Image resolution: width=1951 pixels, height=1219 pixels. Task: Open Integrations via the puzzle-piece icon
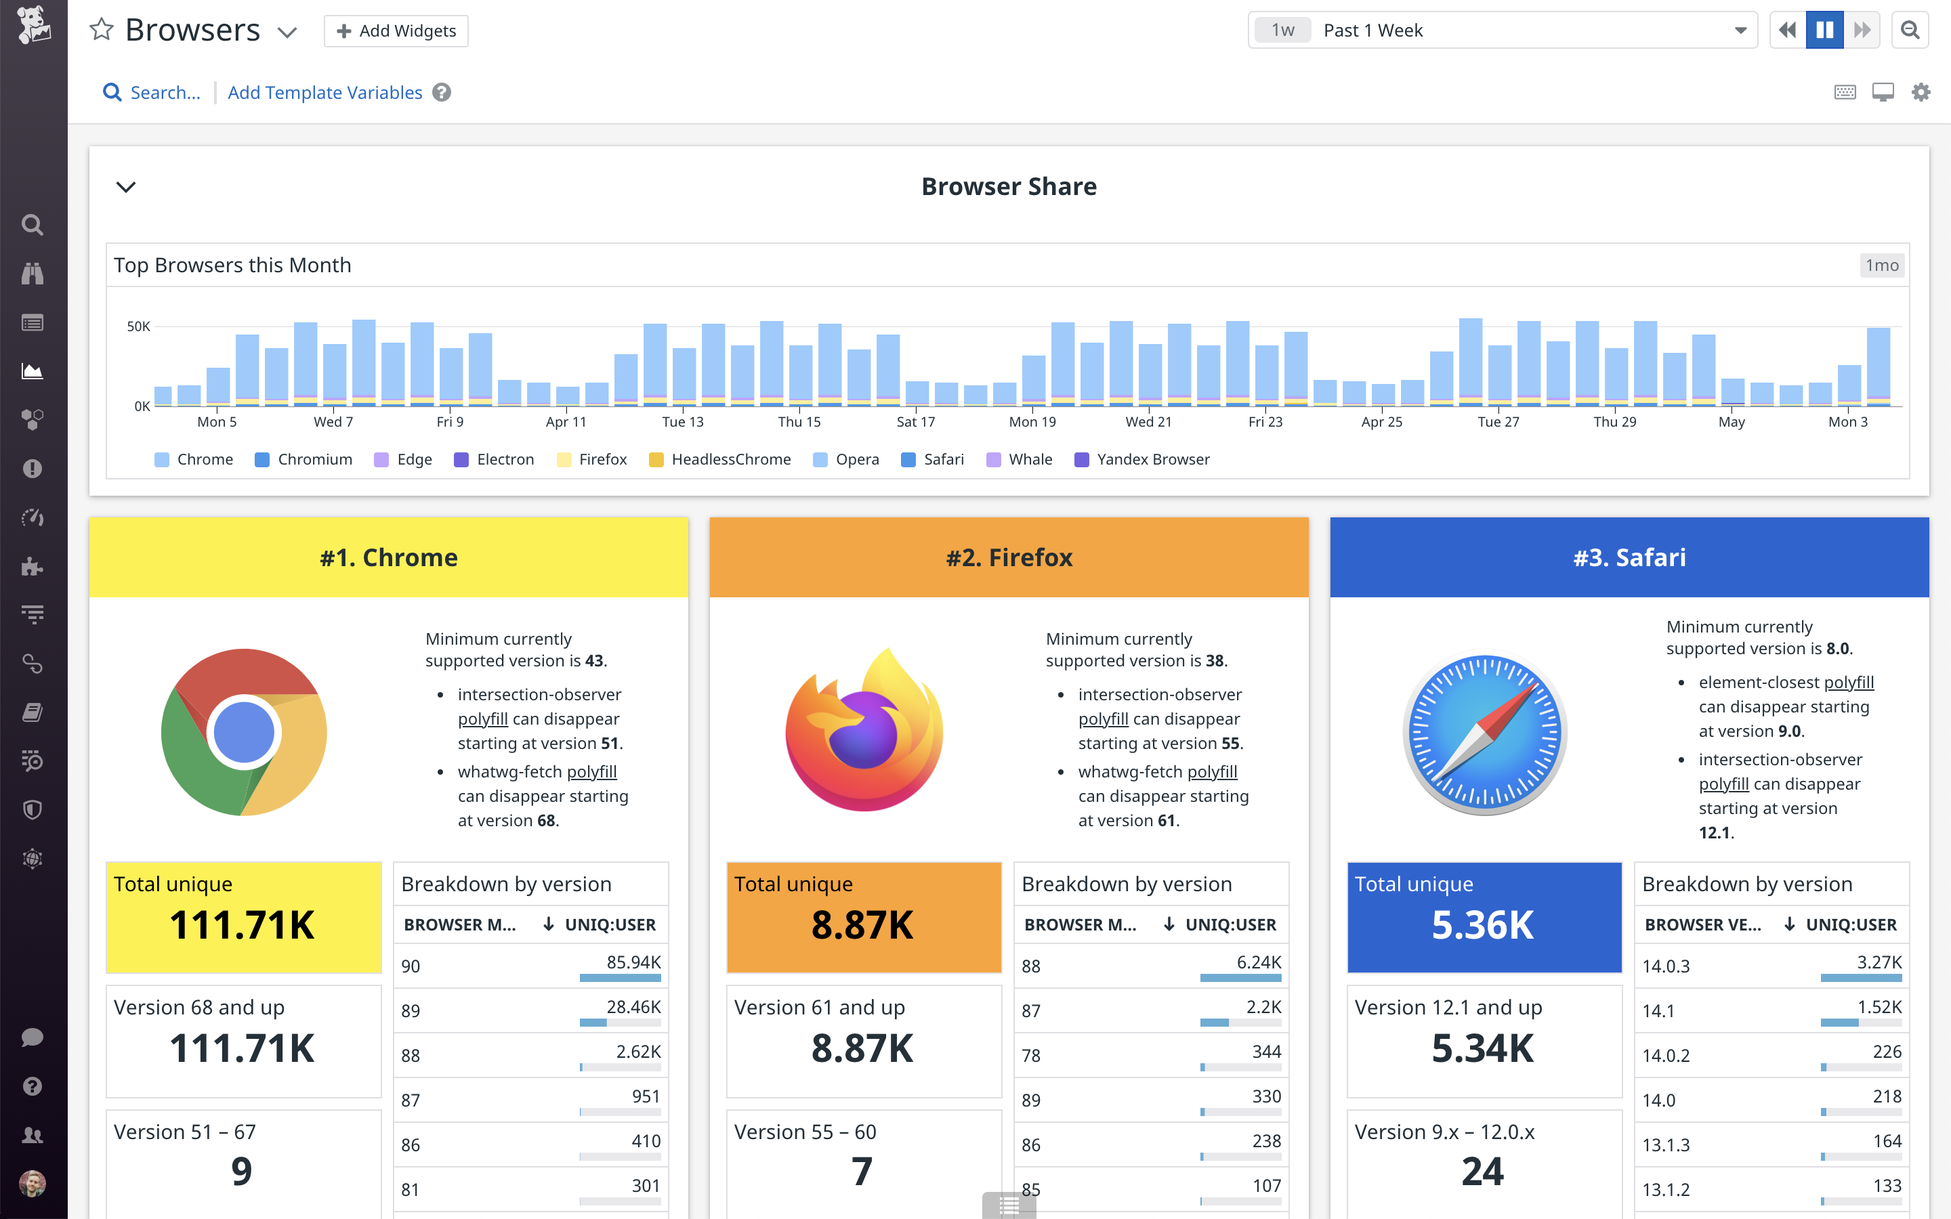coord(33,566)
